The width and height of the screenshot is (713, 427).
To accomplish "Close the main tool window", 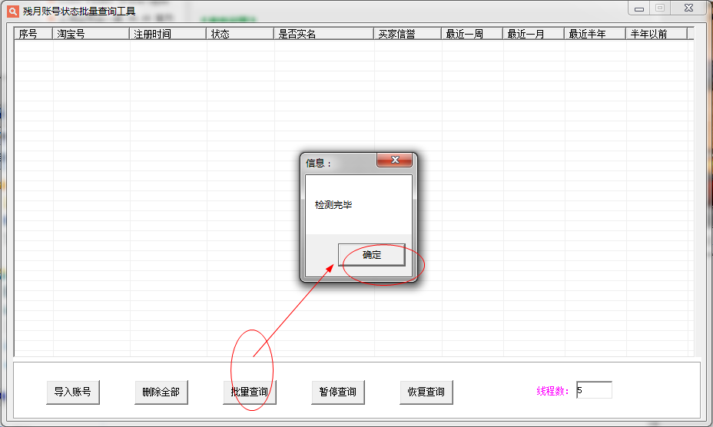I will click(688, 8).
